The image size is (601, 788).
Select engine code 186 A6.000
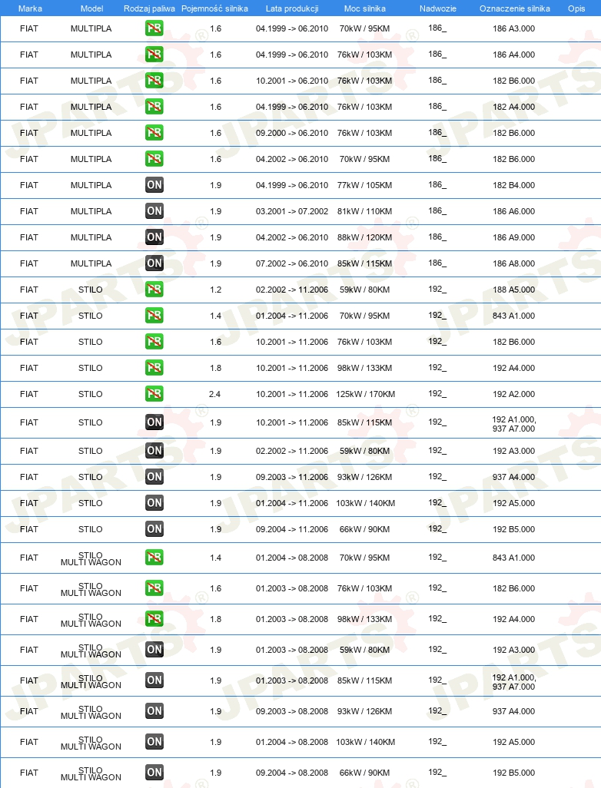(x=513, y=211)
